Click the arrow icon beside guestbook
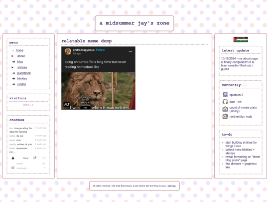Screen dimensions: 269x202 (x=13, y=73)
